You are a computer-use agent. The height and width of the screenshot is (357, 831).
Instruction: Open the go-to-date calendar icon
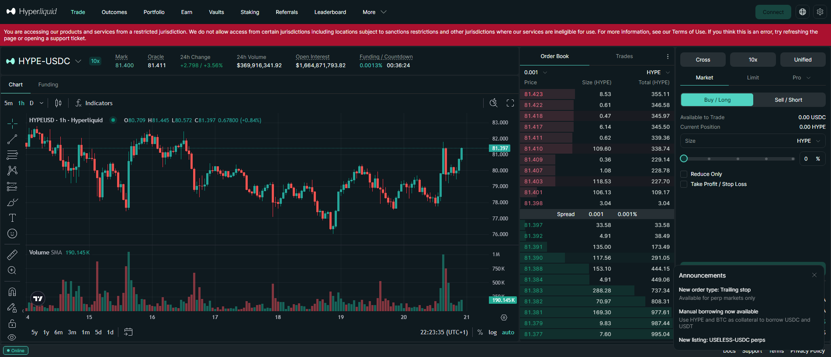point(128,332)
